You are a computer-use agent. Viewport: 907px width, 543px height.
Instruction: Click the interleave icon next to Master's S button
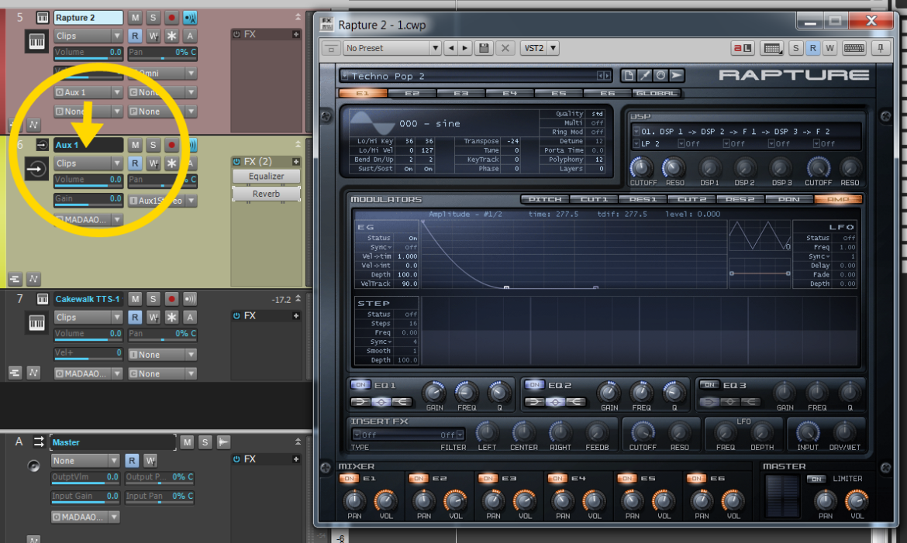click(223, 442)
